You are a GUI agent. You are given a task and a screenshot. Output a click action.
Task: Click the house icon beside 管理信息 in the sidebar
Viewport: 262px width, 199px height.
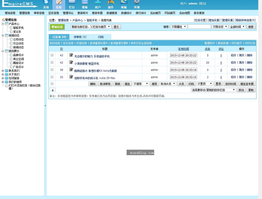[x=3, y=20]
